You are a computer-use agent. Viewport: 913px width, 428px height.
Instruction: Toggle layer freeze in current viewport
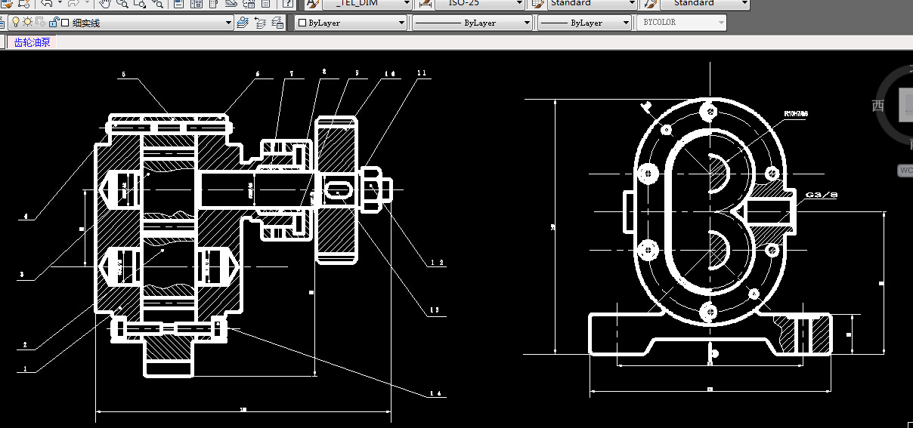tap(40, 23)
